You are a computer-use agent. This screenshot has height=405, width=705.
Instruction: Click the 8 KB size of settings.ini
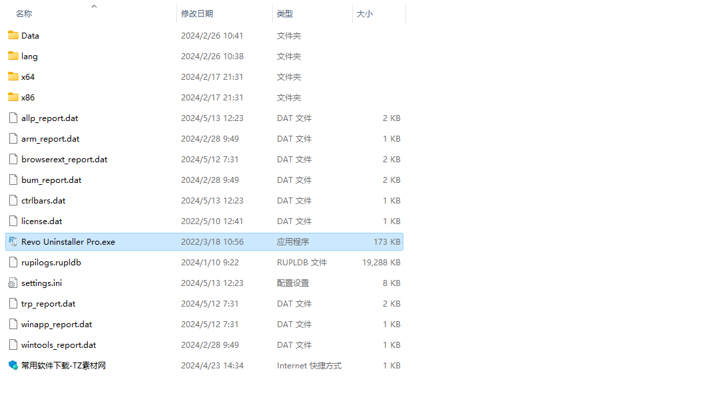pyautogui.click(x=391, y=283)
